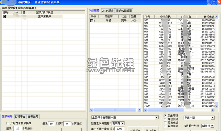The width and height of the screenshot is (221, 131).
Task: Enable 开启宽带拨号换IP checkbox
Action: click(x=8, y=123)
